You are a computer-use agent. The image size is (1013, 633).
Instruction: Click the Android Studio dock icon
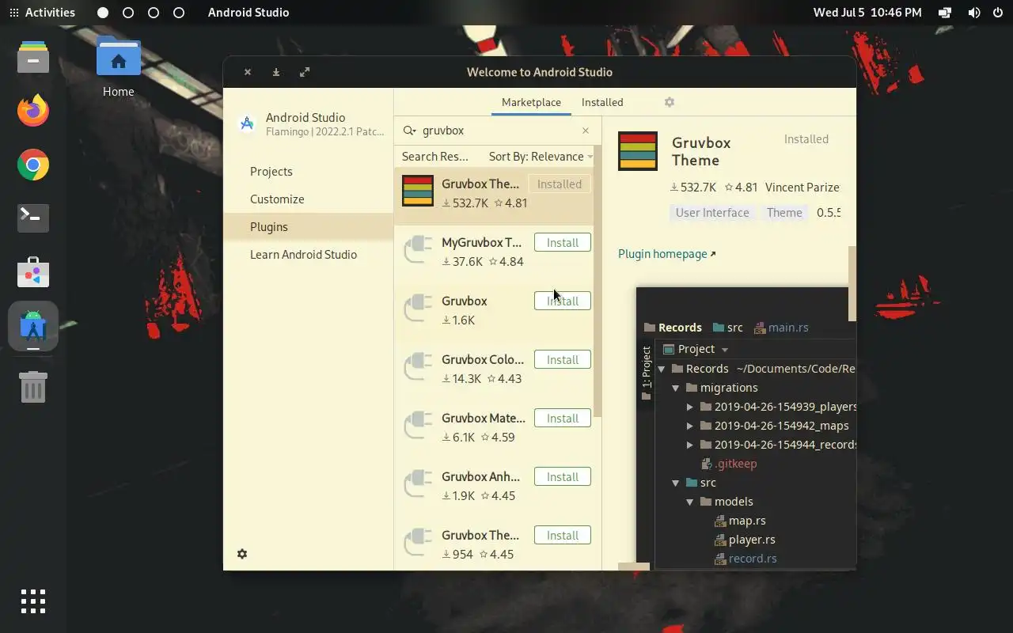point(32,325)
